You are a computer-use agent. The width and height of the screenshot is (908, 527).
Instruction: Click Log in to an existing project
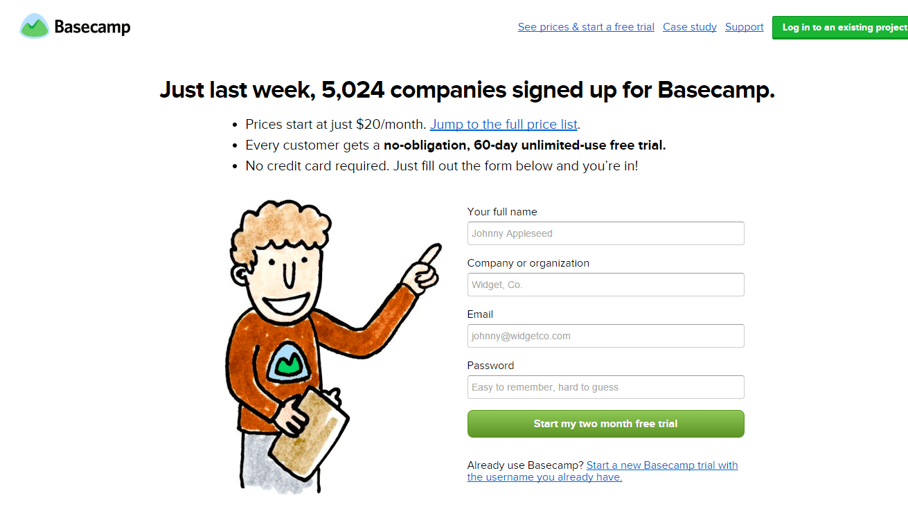point(840,28)
